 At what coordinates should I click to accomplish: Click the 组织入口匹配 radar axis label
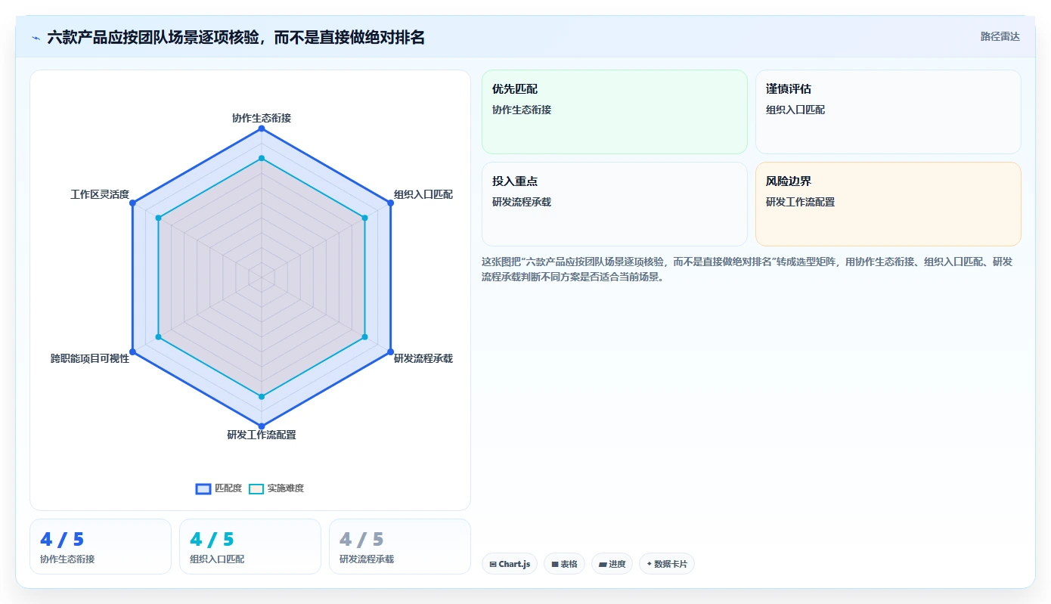coord(423,195)
